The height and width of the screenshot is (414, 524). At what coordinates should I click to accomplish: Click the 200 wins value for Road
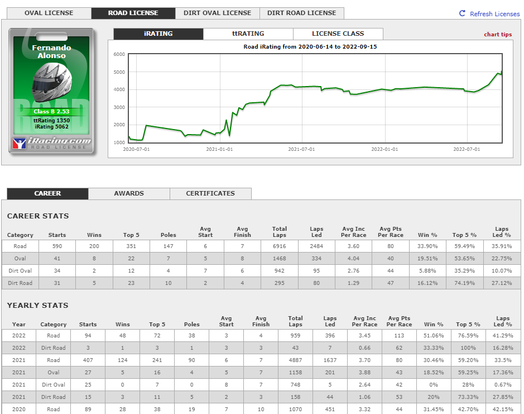(x=94, y=246)
